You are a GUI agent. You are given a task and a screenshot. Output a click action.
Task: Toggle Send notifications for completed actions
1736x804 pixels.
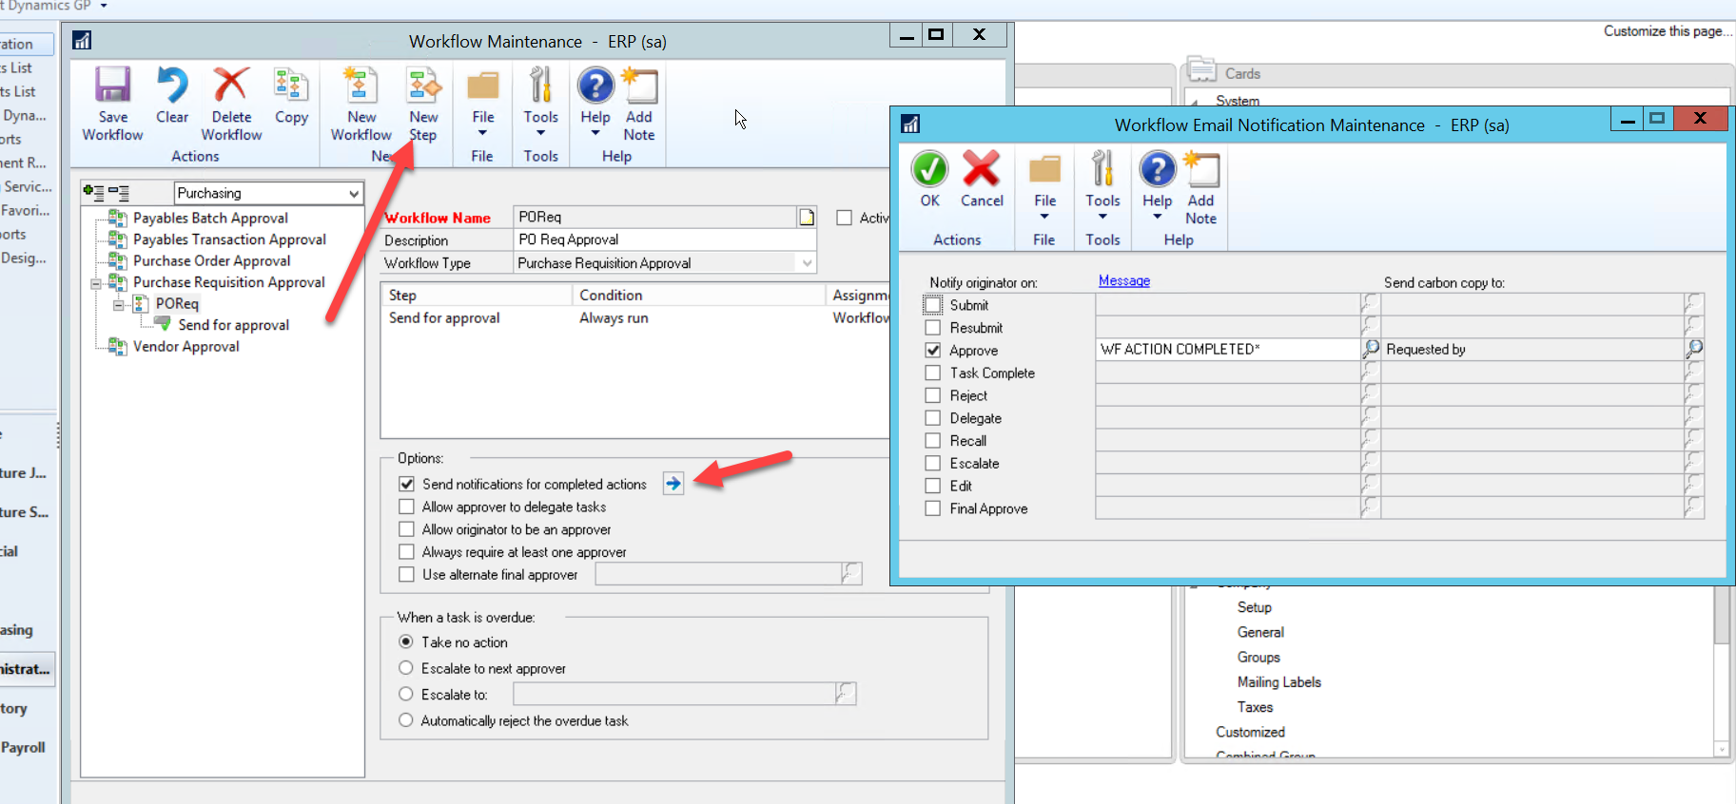point(407,484)
